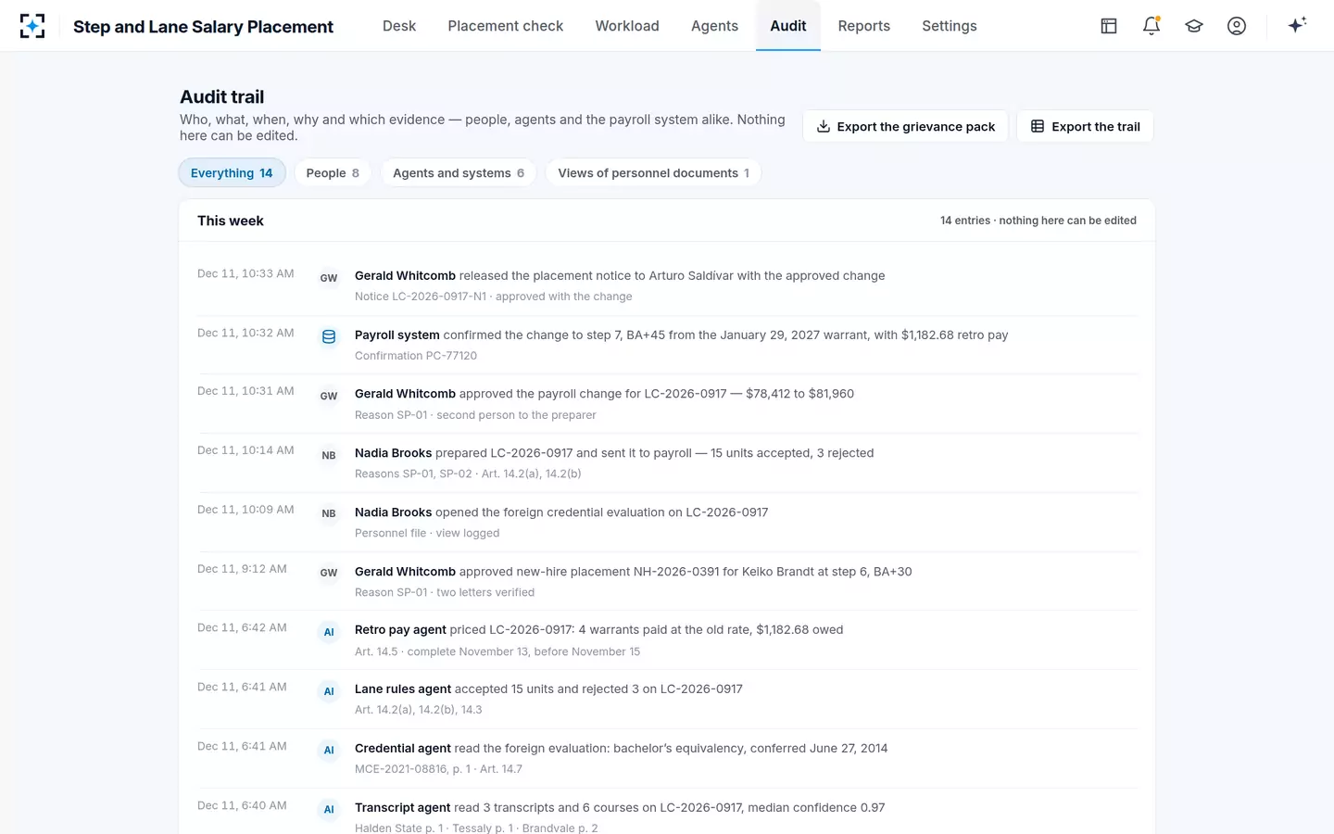
Task: Click NB avatar on foreign credential evaluation entry
Action: tap(329, 513)
